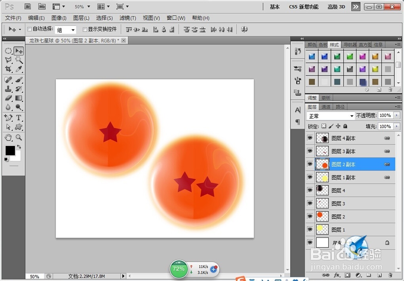Select the Zoom tool
This screenshot has height=281, width=404.
19,137
